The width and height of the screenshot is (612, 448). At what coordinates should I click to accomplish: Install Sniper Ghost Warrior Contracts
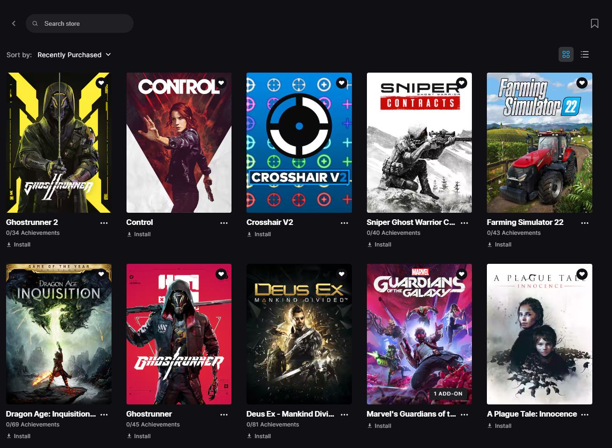click(x=379, y=245)
